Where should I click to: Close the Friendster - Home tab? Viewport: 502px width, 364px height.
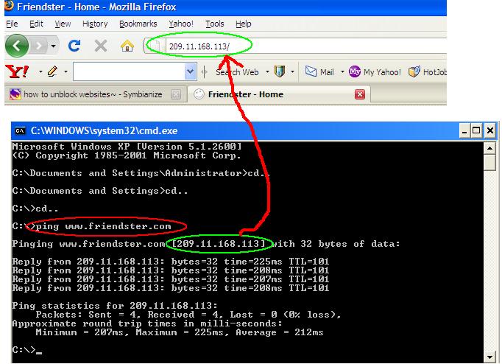pos(360,94)
